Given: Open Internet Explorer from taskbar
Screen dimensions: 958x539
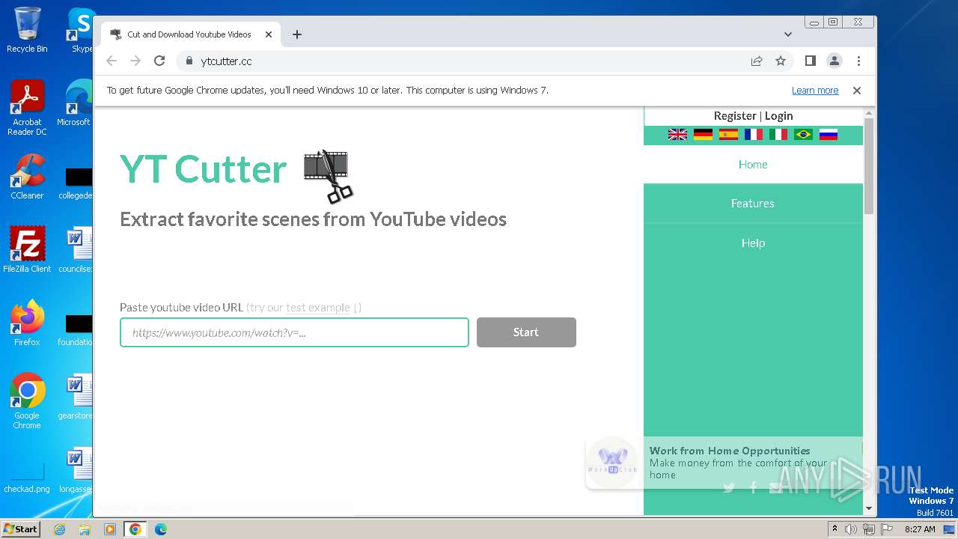Looking at the screenshot, I should 59,529.
